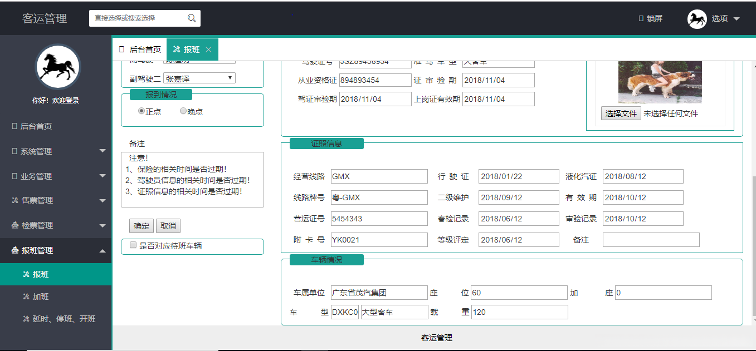Collapse the 报班管理 menu arrow
Image resolution: width=756 pixels, height=351 pixels.
coord(103,250)
